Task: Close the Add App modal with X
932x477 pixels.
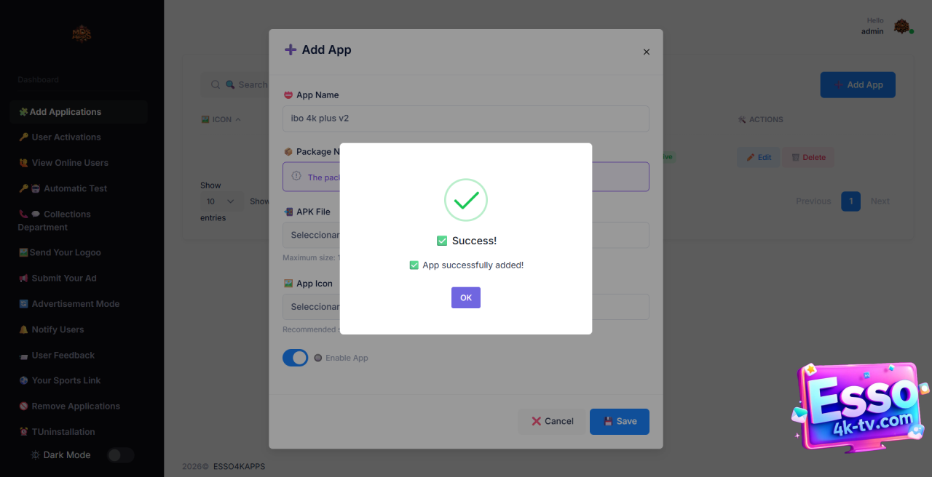Action: pyautogui.click(x=646, y=52)
